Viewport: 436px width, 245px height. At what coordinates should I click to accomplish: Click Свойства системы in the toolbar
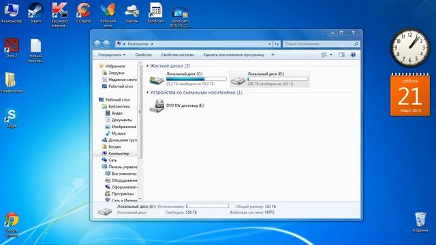[177, 54]
